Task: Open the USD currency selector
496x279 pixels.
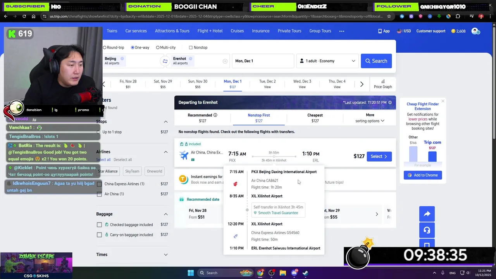Action: [x=404, y=31]
